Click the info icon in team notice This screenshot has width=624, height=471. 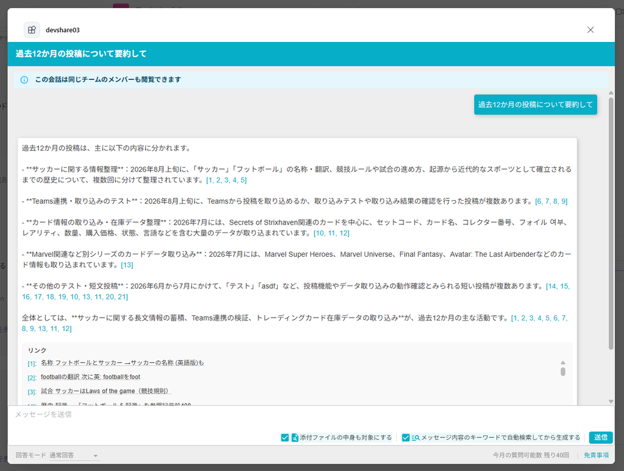[x=24, y=80]
